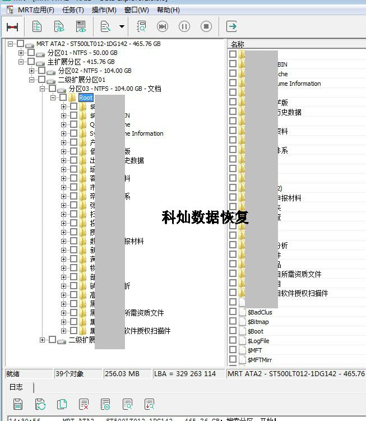Click the stop button in toolbar
Image resolution: width=366 pixels, height=421 pixels.
206,26
